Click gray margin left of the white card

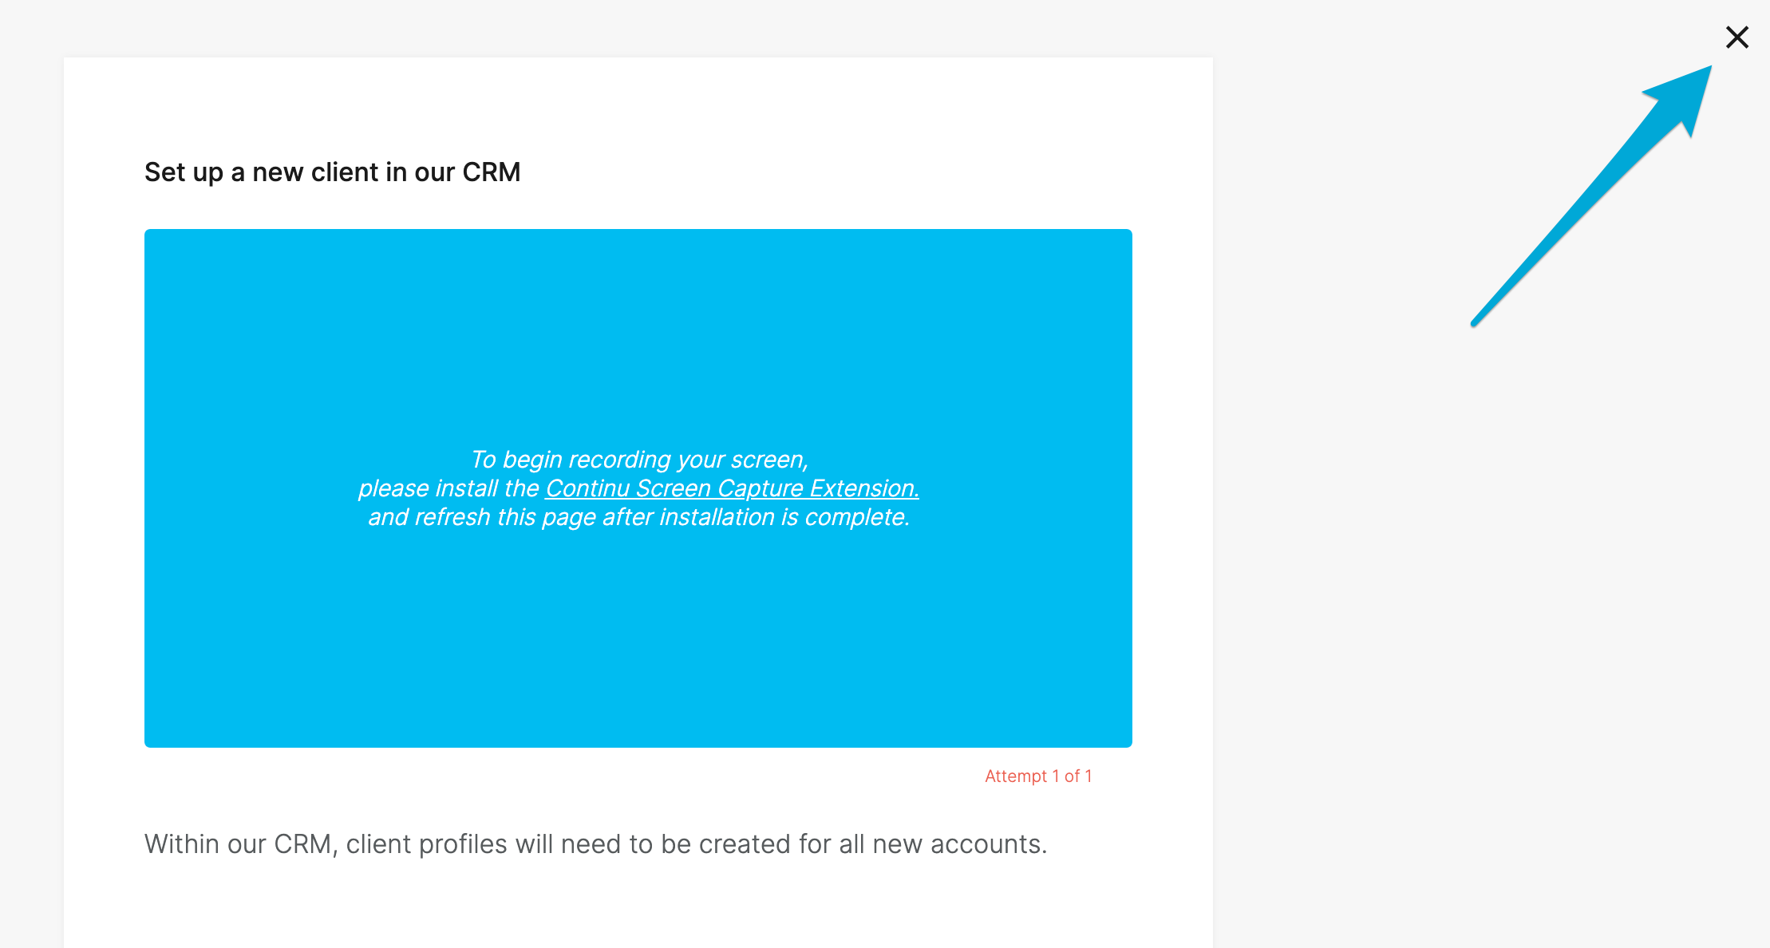[x=32, y=479]
